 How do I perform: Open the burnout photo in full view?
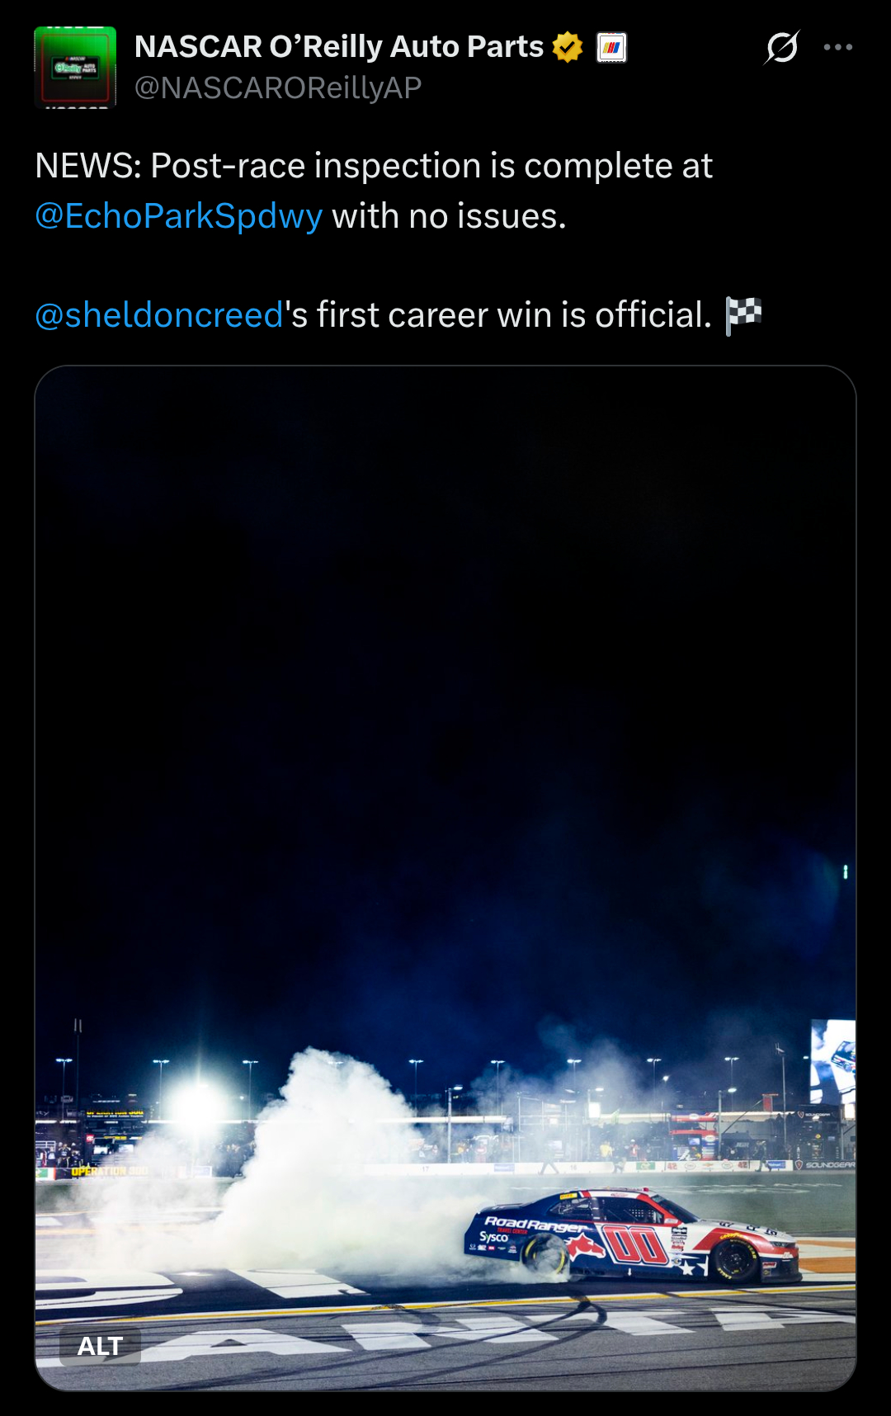click(x=445, y=878)
